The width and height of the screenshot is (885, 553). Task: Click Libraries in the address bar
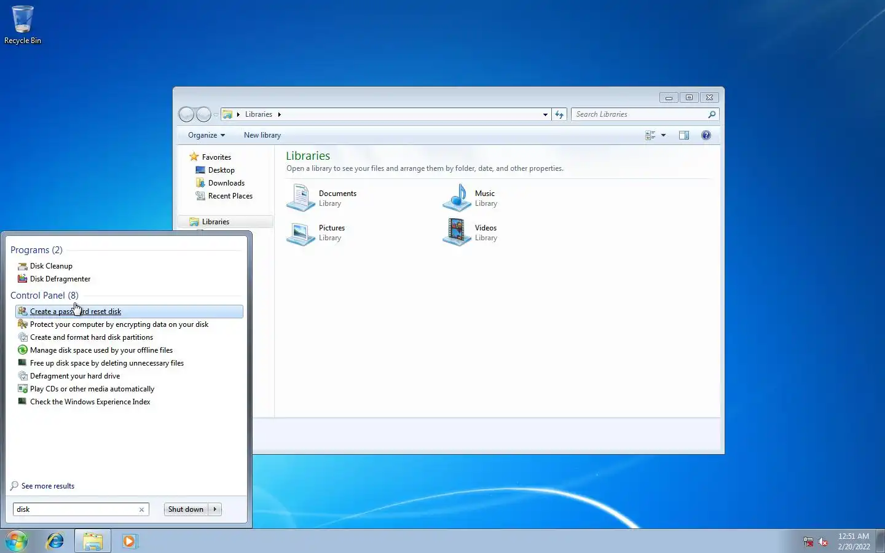[258, 114]
